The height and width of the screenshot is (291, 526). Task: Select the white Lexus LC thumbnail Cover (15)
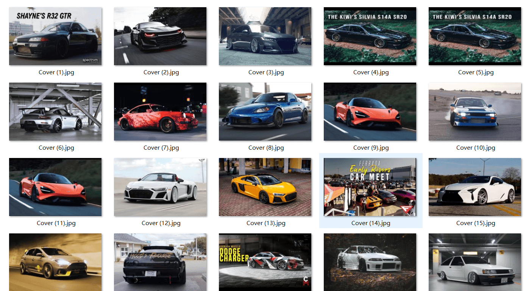[475, 187]
